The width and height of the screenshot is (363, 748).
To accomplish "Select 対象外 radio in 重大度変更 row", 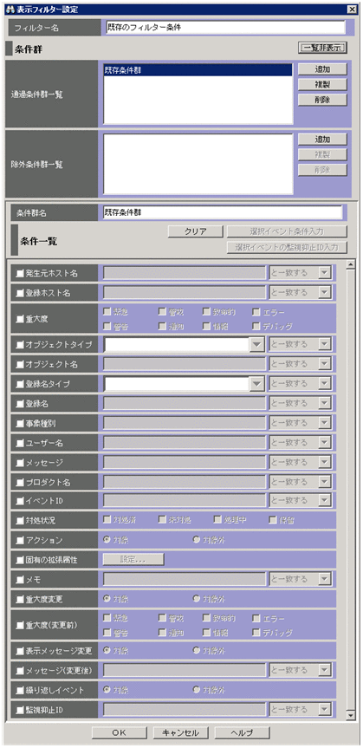I will [196, 599].
